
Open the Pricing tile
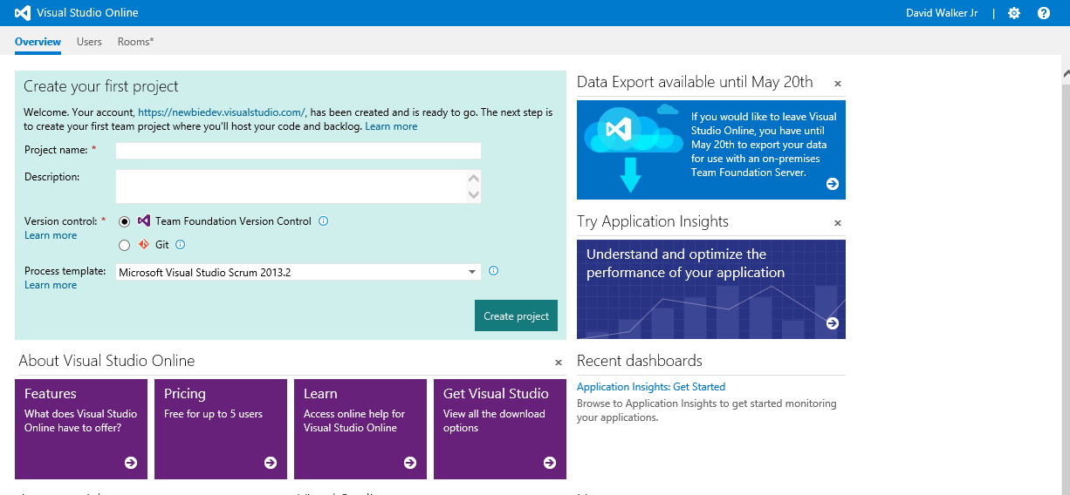click(x=221, y=429)
